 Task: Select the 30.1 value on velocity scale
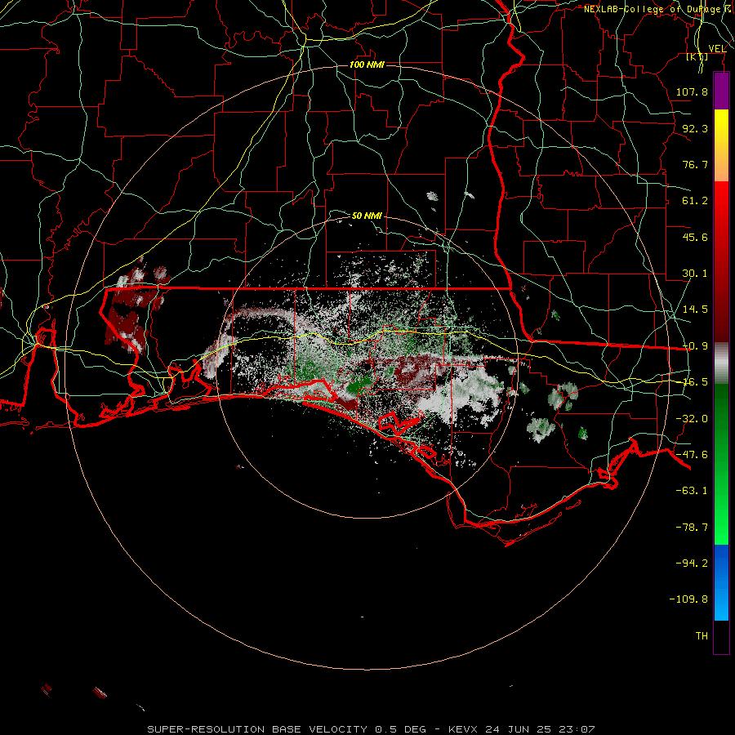click(695, 274)
